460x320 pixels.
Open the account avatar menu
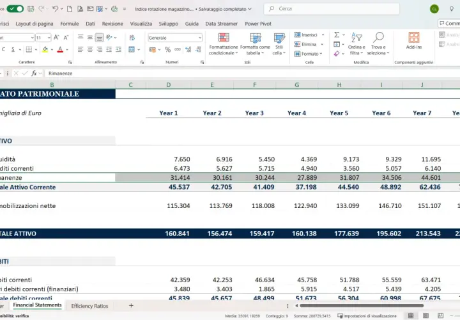[434, 9]
